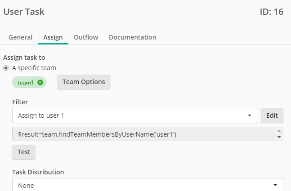291x191 pixels.
Task: Click the up arrow in the script box
Action: pos(279,131)
